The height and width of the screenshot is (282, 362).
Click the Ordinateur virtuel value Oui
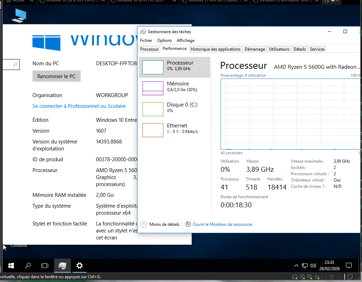(337, 180)
